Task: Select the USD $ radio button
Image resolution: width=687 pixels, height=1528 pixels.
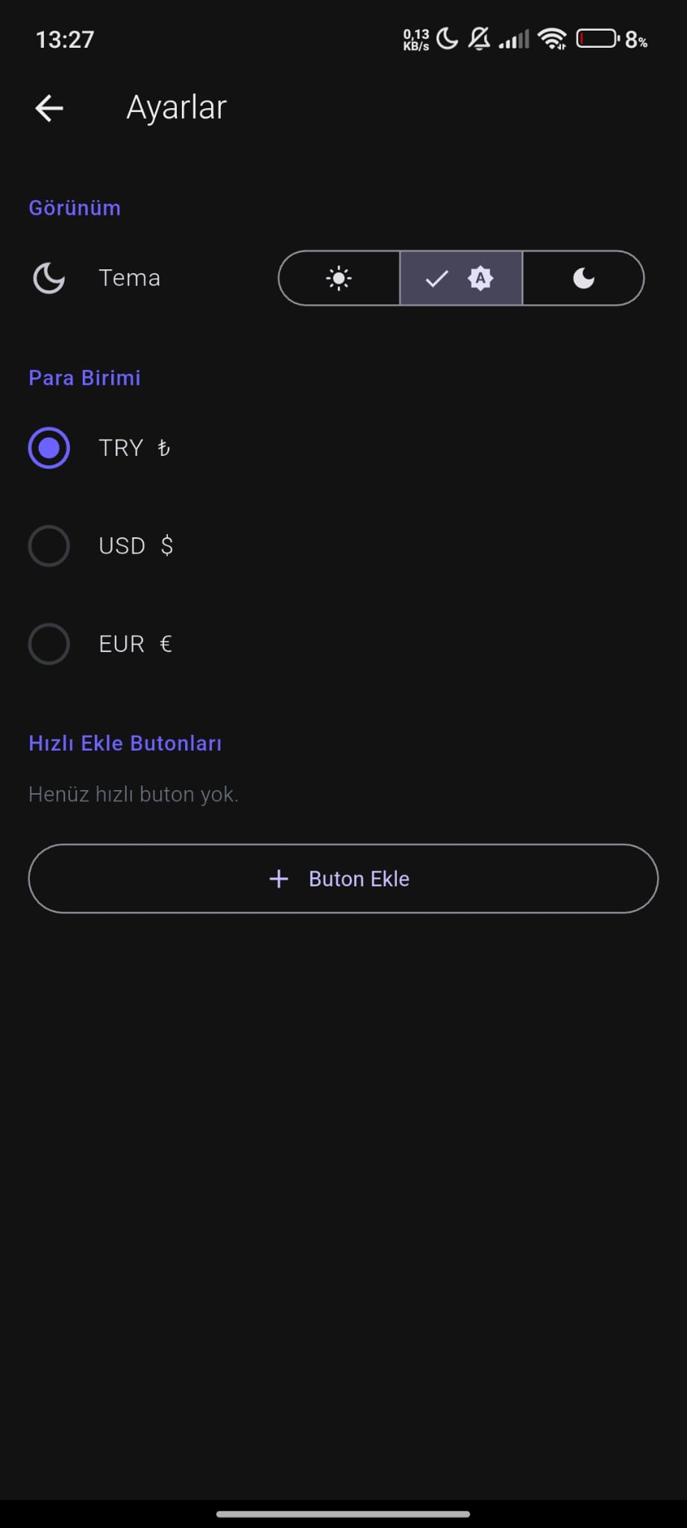Action: 49,546
